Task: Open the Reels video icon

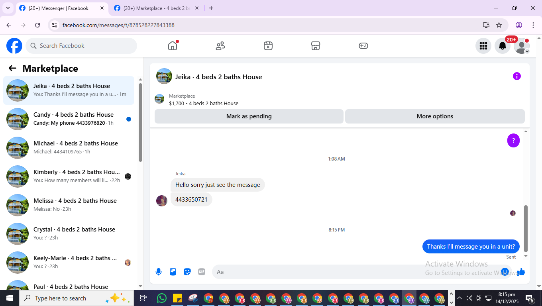Action: pos(268,46)
